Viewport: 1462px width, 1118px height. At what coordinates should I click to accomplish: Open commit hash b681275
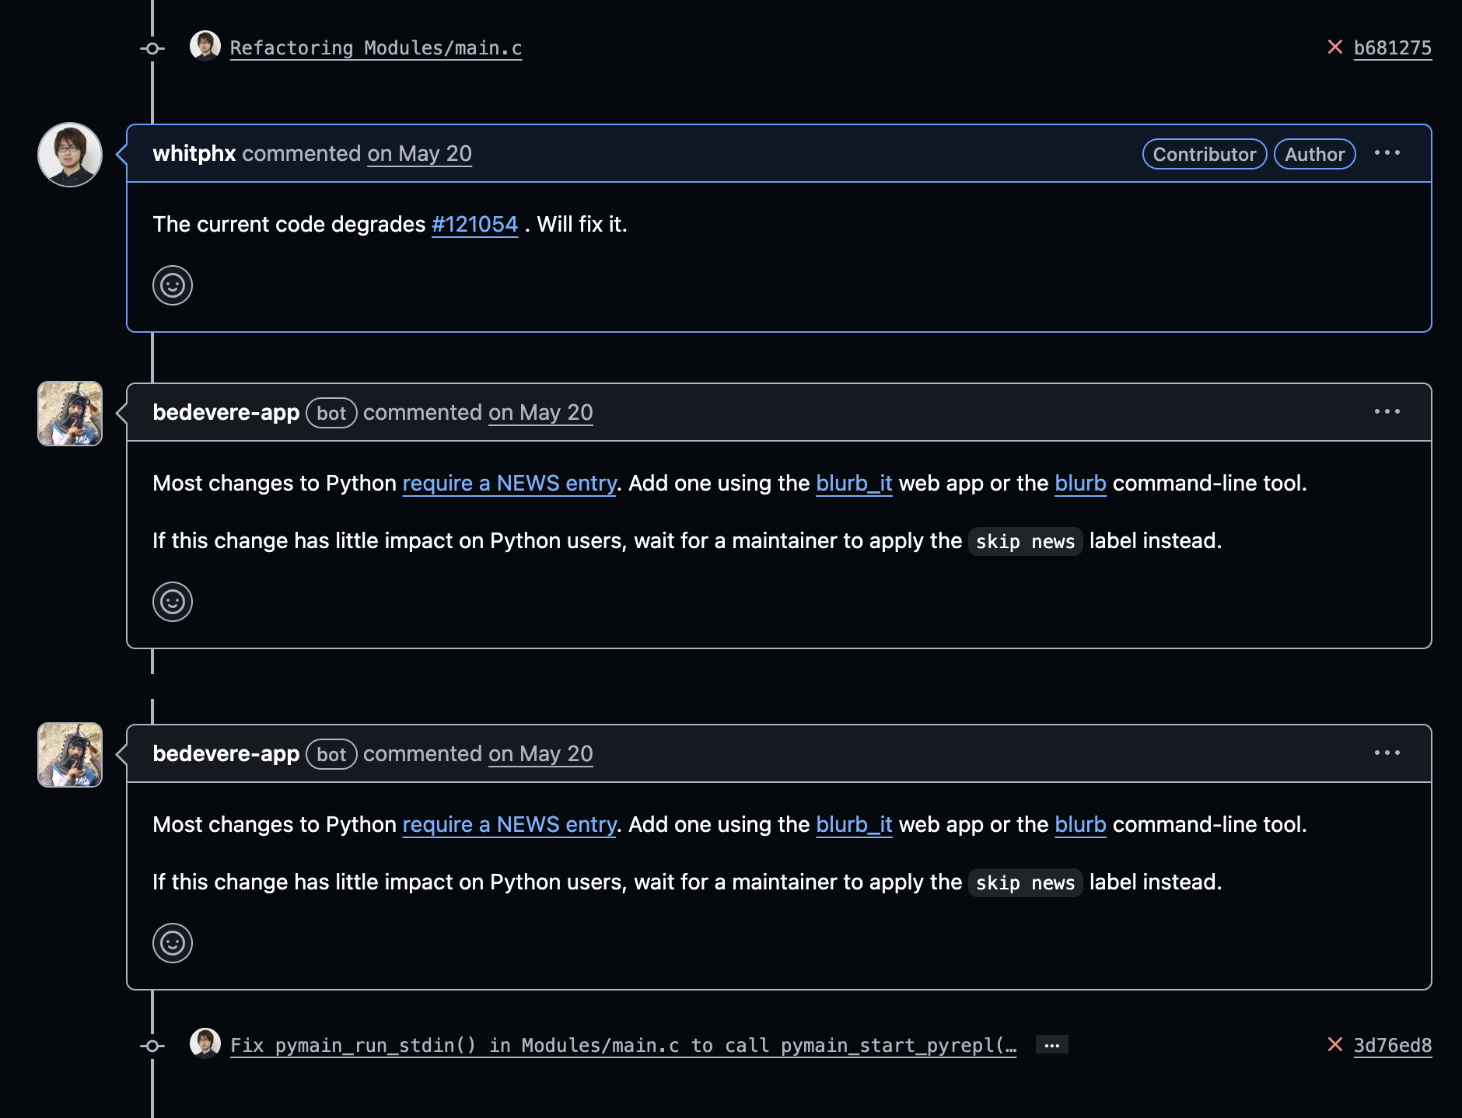(x=1392, y=48)
